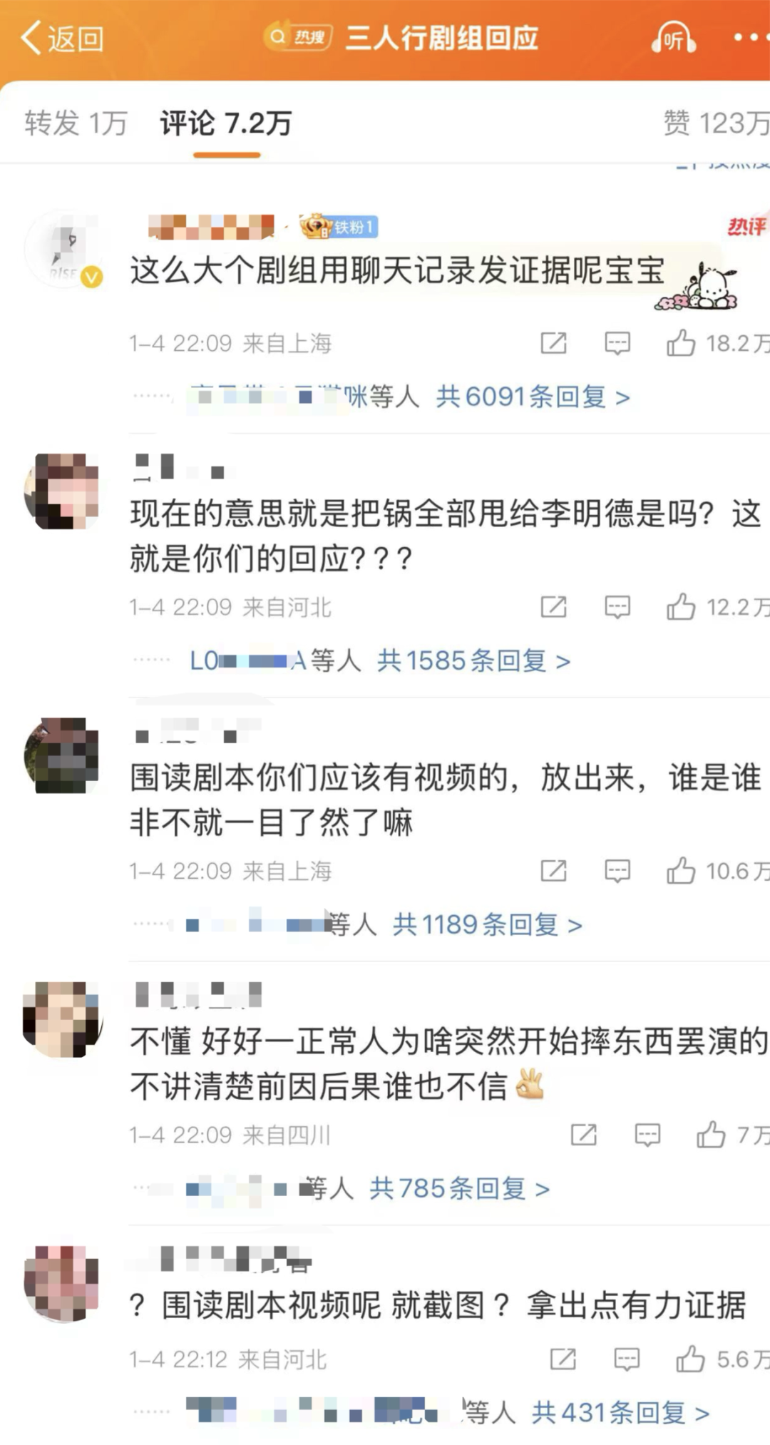Image resolution: width=770 pixels, height=1445 pixels.
Task: Expand 共1585条回复 replies
Action: click(473, 660)
